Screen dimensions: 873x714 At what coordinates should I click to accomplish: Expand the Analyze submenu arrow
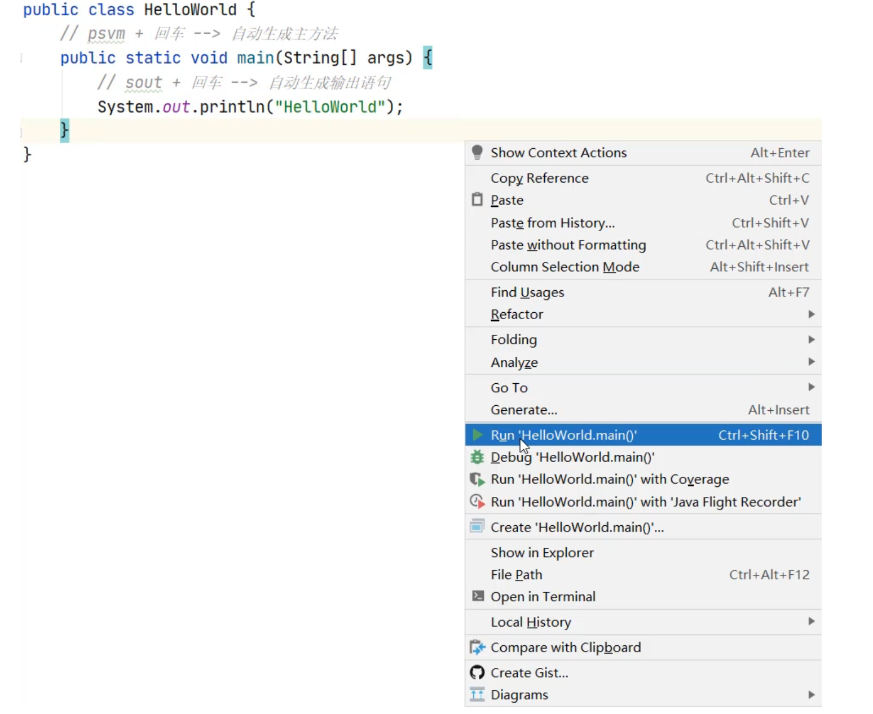coord(811,361)
